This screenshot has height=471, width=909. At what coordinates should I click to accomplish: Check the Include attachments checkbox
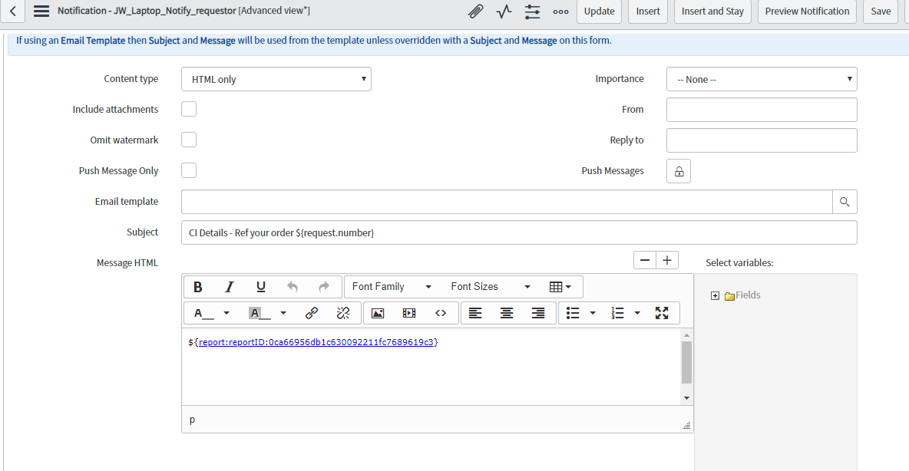click(189, 109)
